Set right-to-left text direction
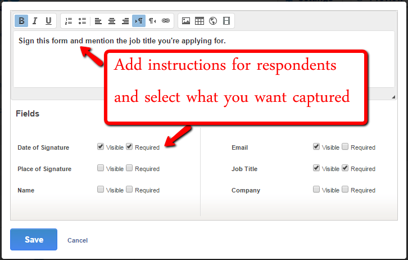 152,21
